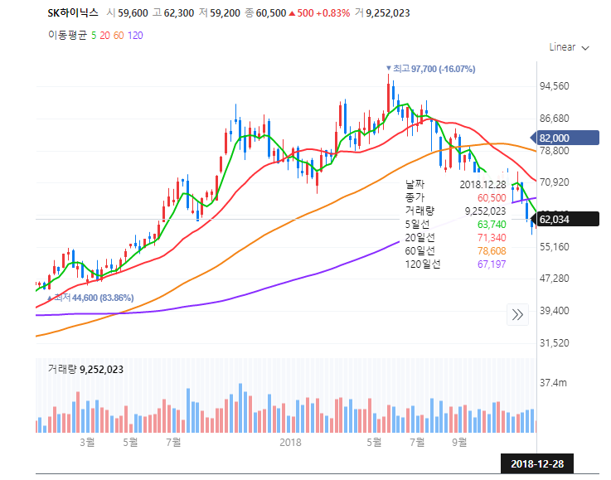Click the 37.4m volume axis label

(x=553, y=383)
